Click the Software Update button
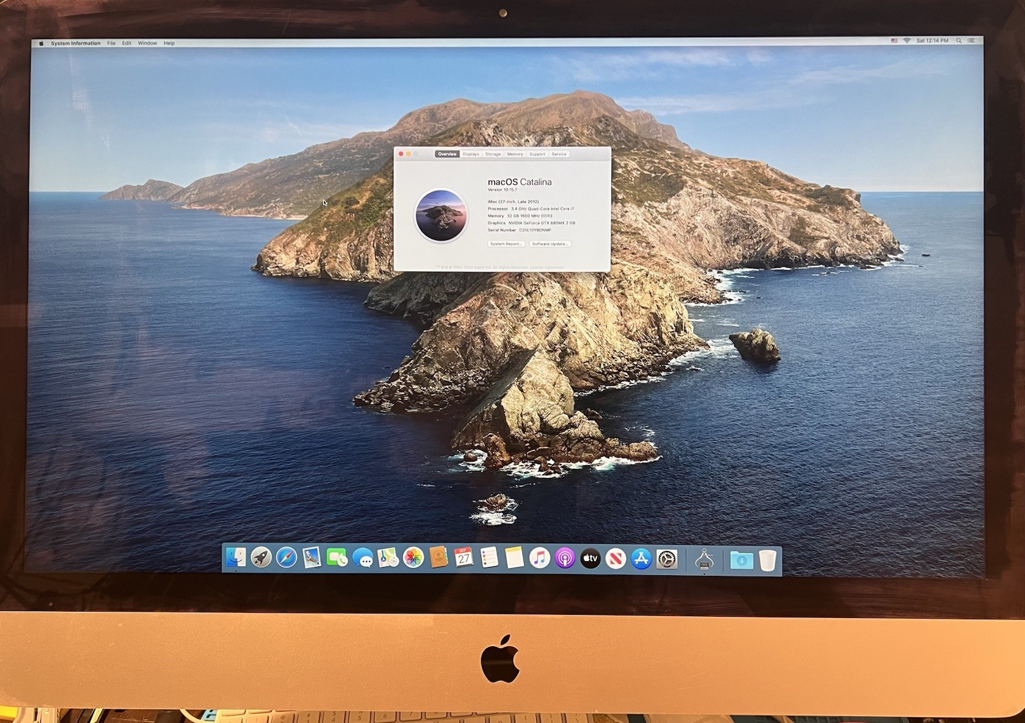 [550, 244]
